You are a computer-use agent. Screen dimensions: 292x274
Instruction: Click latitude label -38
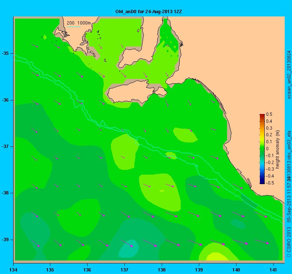click(5, 193)
